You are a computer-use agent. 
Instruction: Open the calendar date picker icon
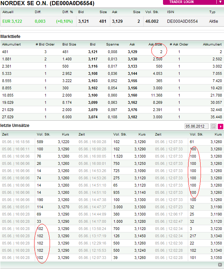coord(213,127)
